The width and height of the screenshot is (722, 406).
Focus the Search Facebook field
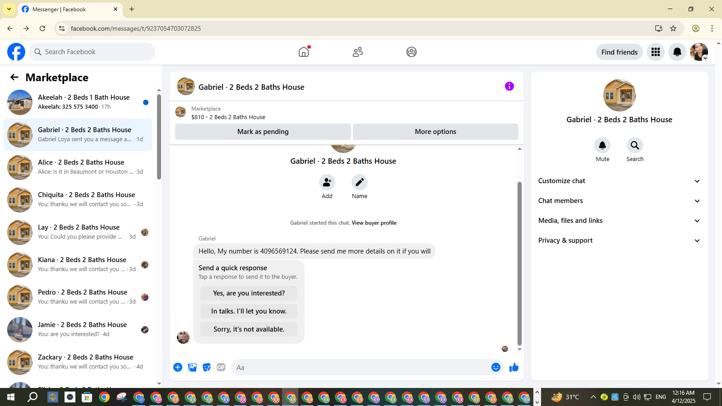(92, 52)
